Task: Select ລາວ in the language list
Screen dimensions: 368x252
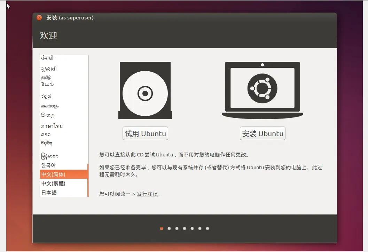Action: pyautogui.click(x=64, y=135)
